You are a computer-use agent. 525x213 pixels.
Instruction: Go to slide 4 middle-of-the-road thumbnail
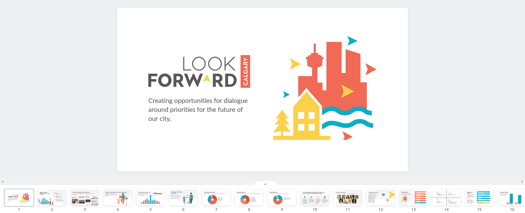coord(118,198)
